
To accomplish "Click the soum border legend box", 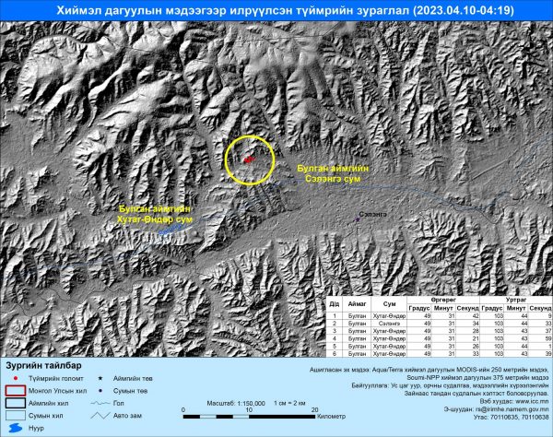I will tap(17, 415).
